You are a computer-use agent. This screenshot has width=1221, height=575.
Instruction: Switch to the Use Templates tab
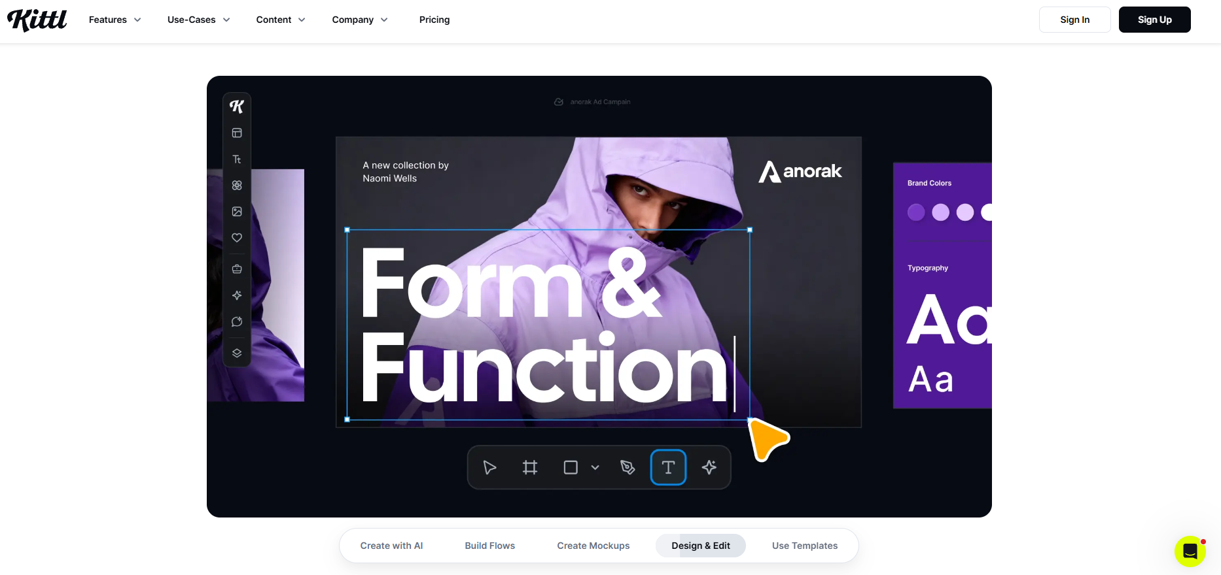pyautogui.click(x=805, y=546)
